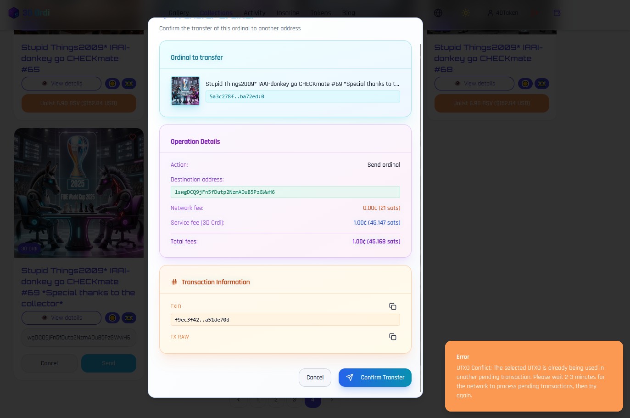Click the TXID field f9ec3f42..a51de70d
This screenshot has width=630, height=418.
[285, 320]
